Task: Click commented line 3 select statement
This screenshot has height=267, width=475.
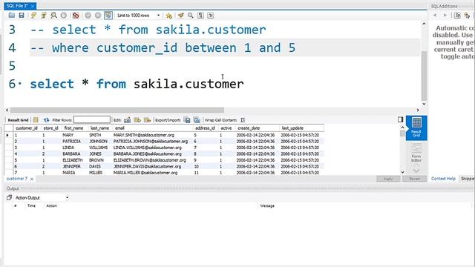Action: click(148, 30)
